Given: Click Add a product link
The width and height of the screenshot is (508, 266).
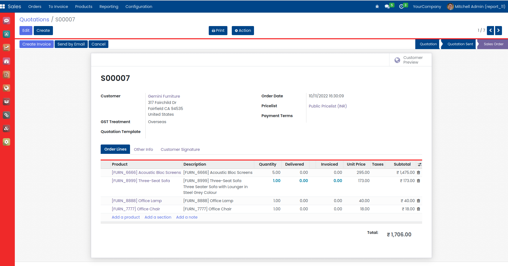Looking at the screenshot, I should point(126,217).
